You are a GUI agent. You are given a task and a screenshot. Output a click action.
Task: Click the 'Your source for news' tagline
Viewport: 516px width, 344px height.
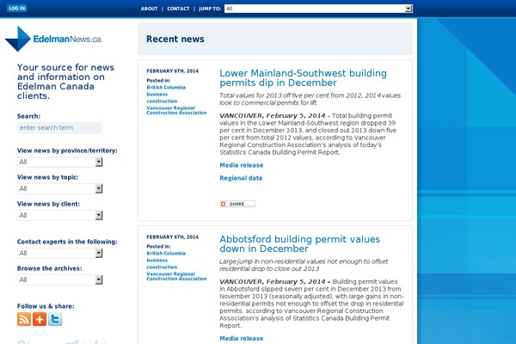[x=66, y=82]
